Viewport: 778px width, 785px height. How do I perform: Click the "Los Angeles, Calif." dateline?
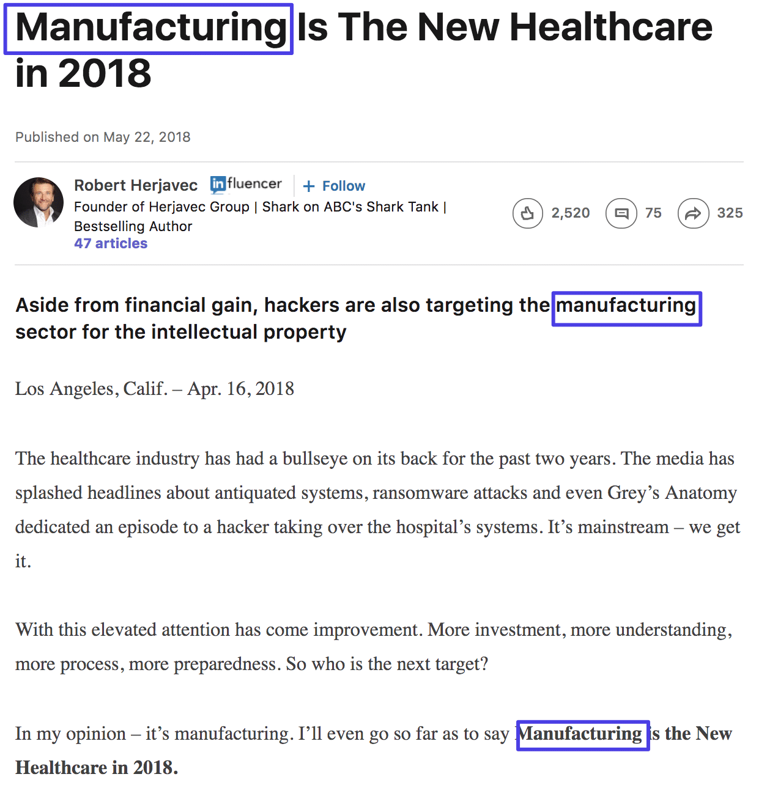(x=91, y=389)
